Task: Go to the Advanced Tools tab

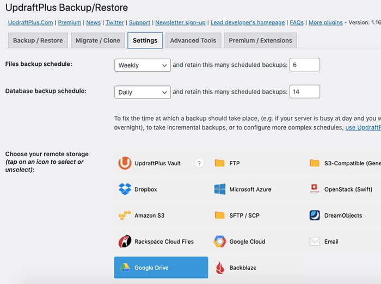Action: click(x=193, y=40)
